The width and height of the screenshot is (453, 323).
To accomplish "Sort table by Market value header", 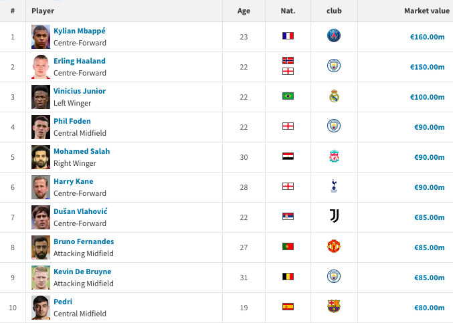I will [427, 11].
